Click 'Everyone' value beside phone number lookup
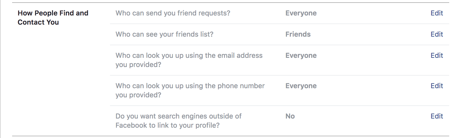459x138 pixels. 301,86
